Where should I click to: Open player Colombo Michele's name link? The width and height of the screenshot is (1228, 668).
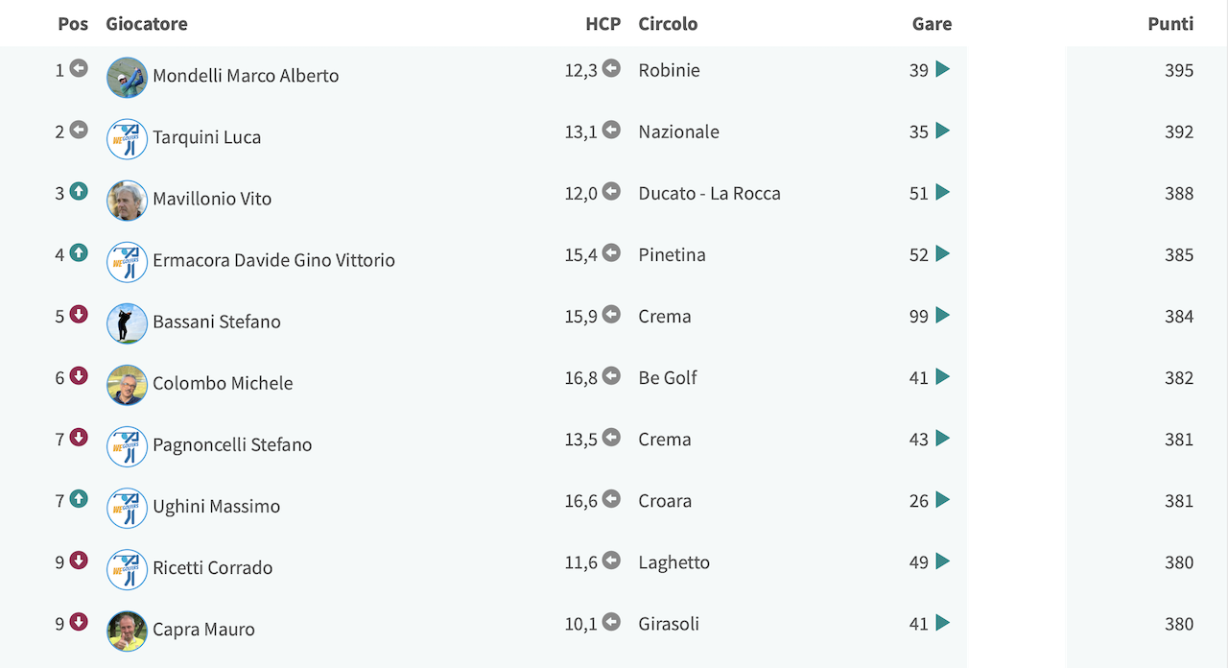(x=223, y=383)
